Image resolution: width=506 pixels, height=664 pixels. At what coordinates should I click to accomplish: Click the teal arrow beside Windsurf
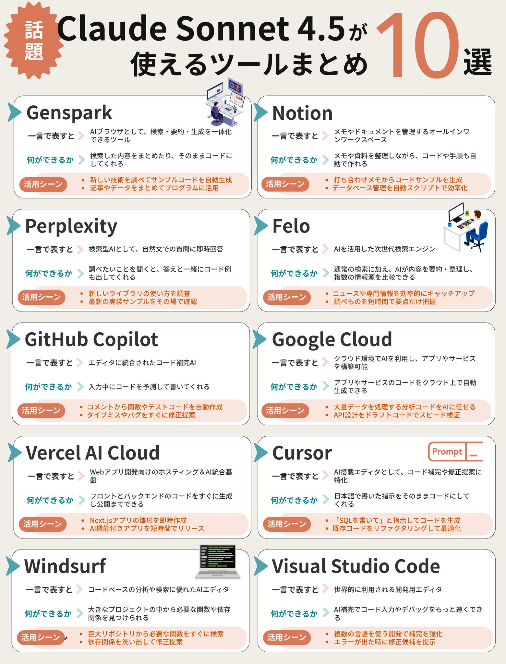(13, 566)
